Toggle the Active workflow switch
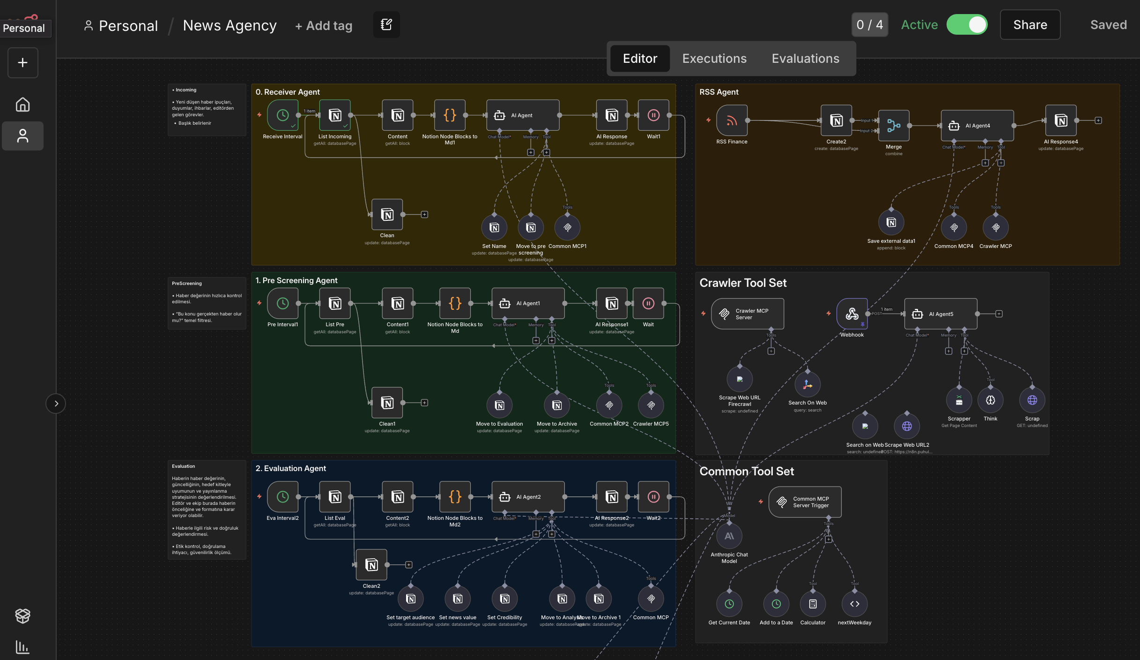The image size is (1140, 660). click(x=967, y=25)
